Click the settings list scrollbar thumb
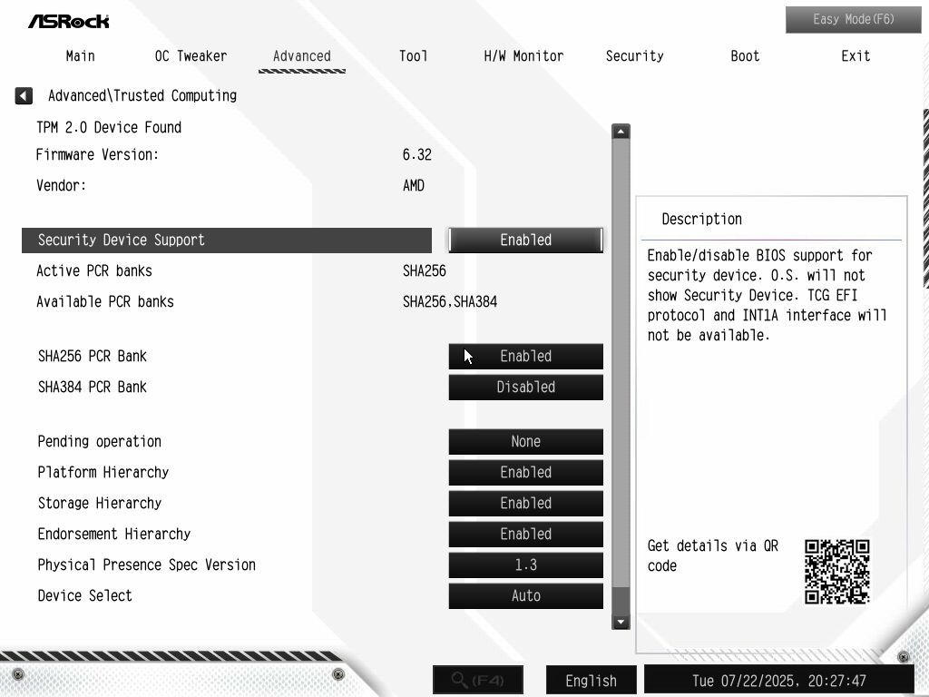929x697 pixels. pyautogui.click(x=621, y=363)
